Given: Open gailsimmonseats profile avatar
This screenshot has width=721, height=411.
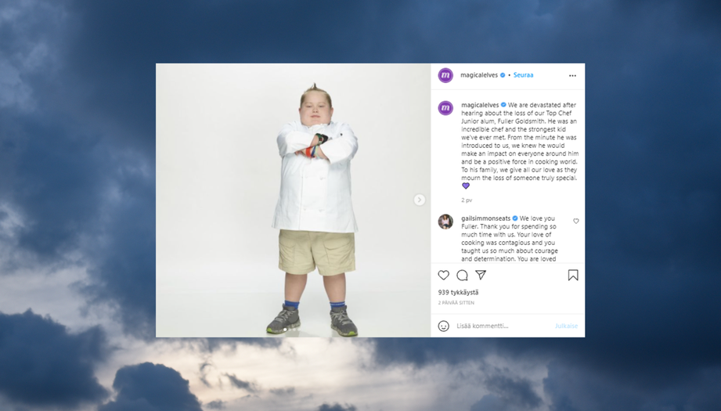Looking at the screenshot, I should [445, 222].
